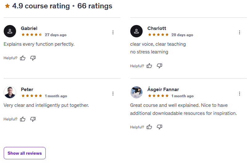Expand options menu for Peter's review
Viewport: 251px width, 163px height.
[x=113, y=94]
